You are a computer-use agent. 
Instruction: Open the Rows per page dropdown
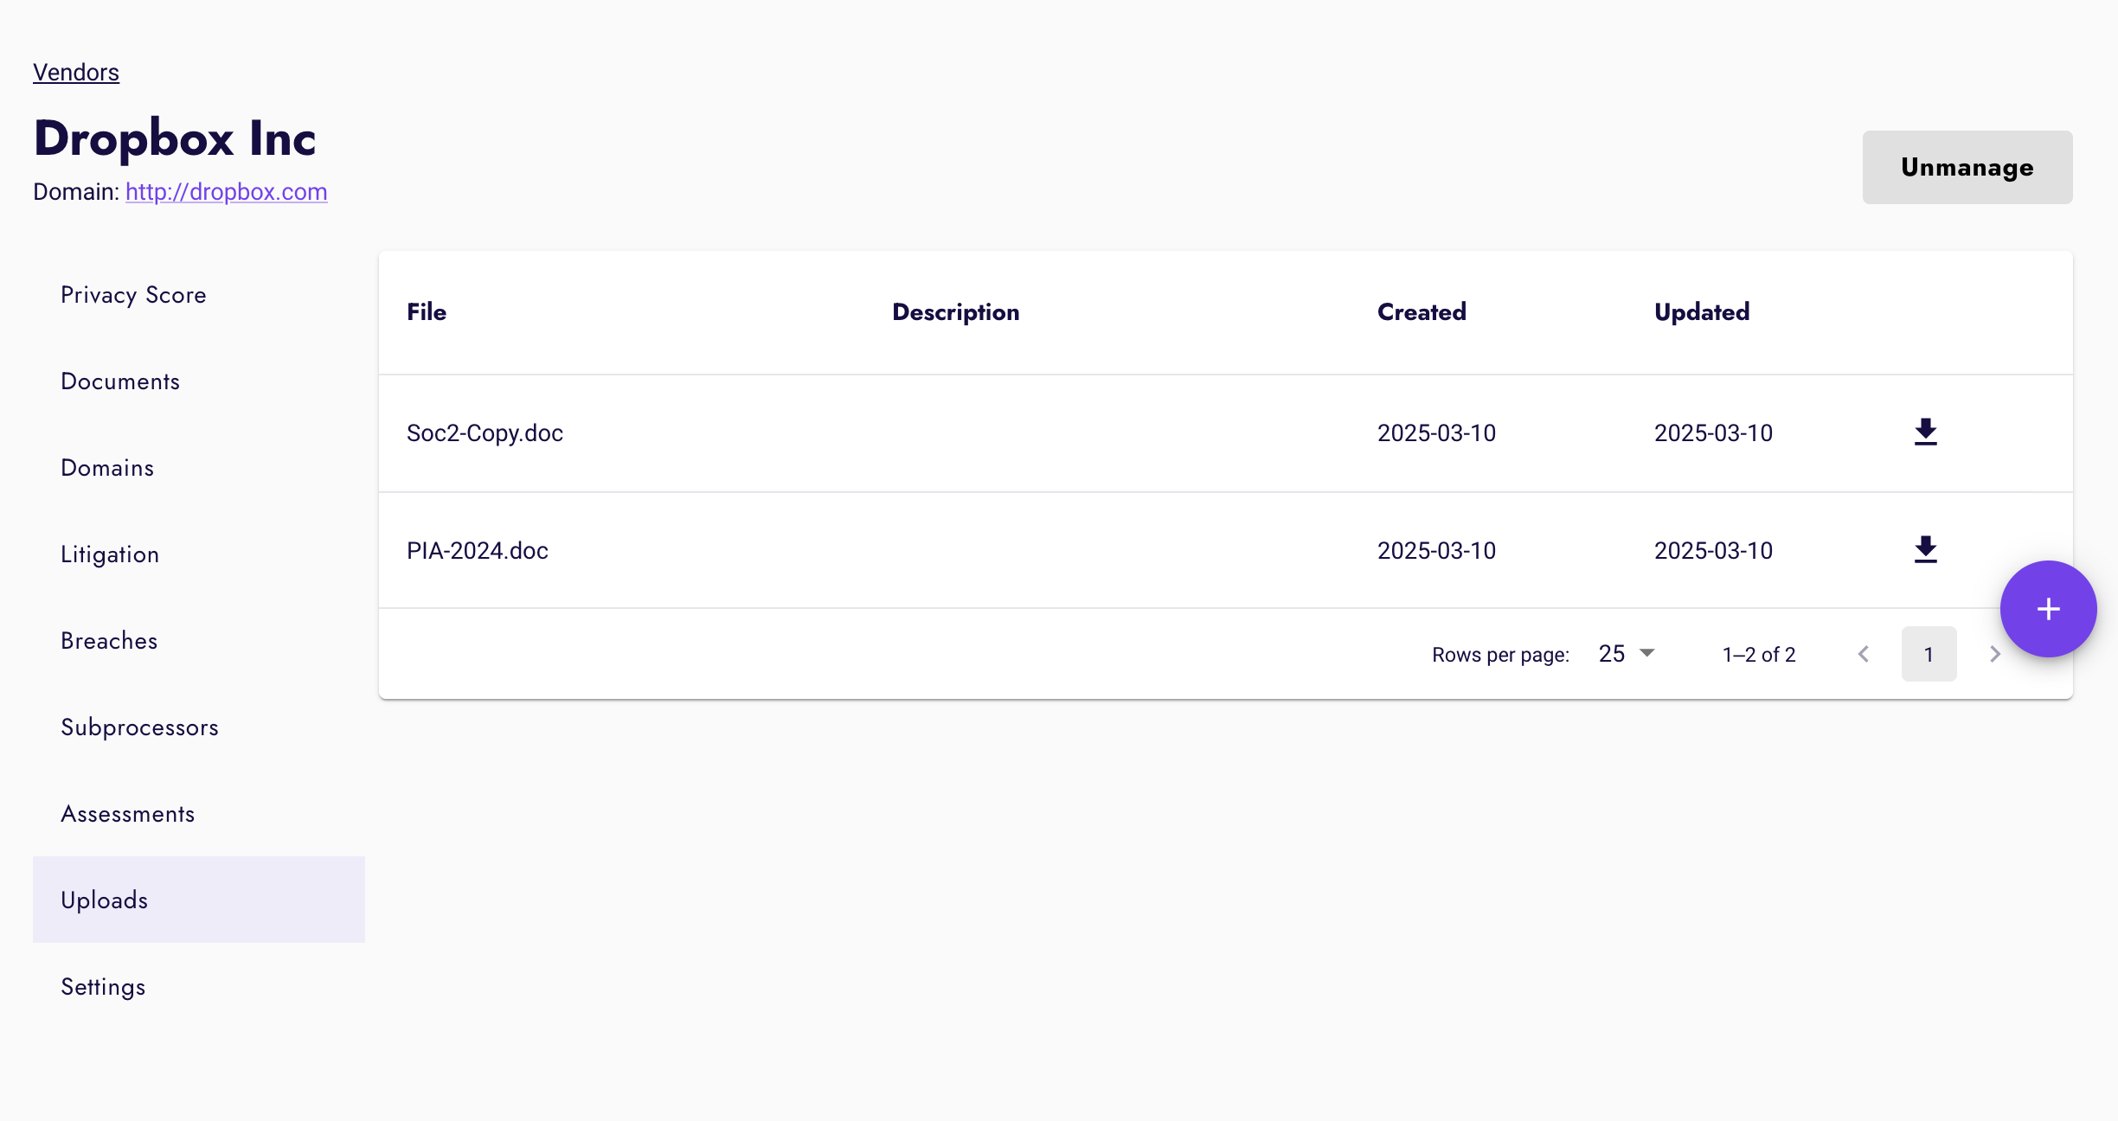1627,654
